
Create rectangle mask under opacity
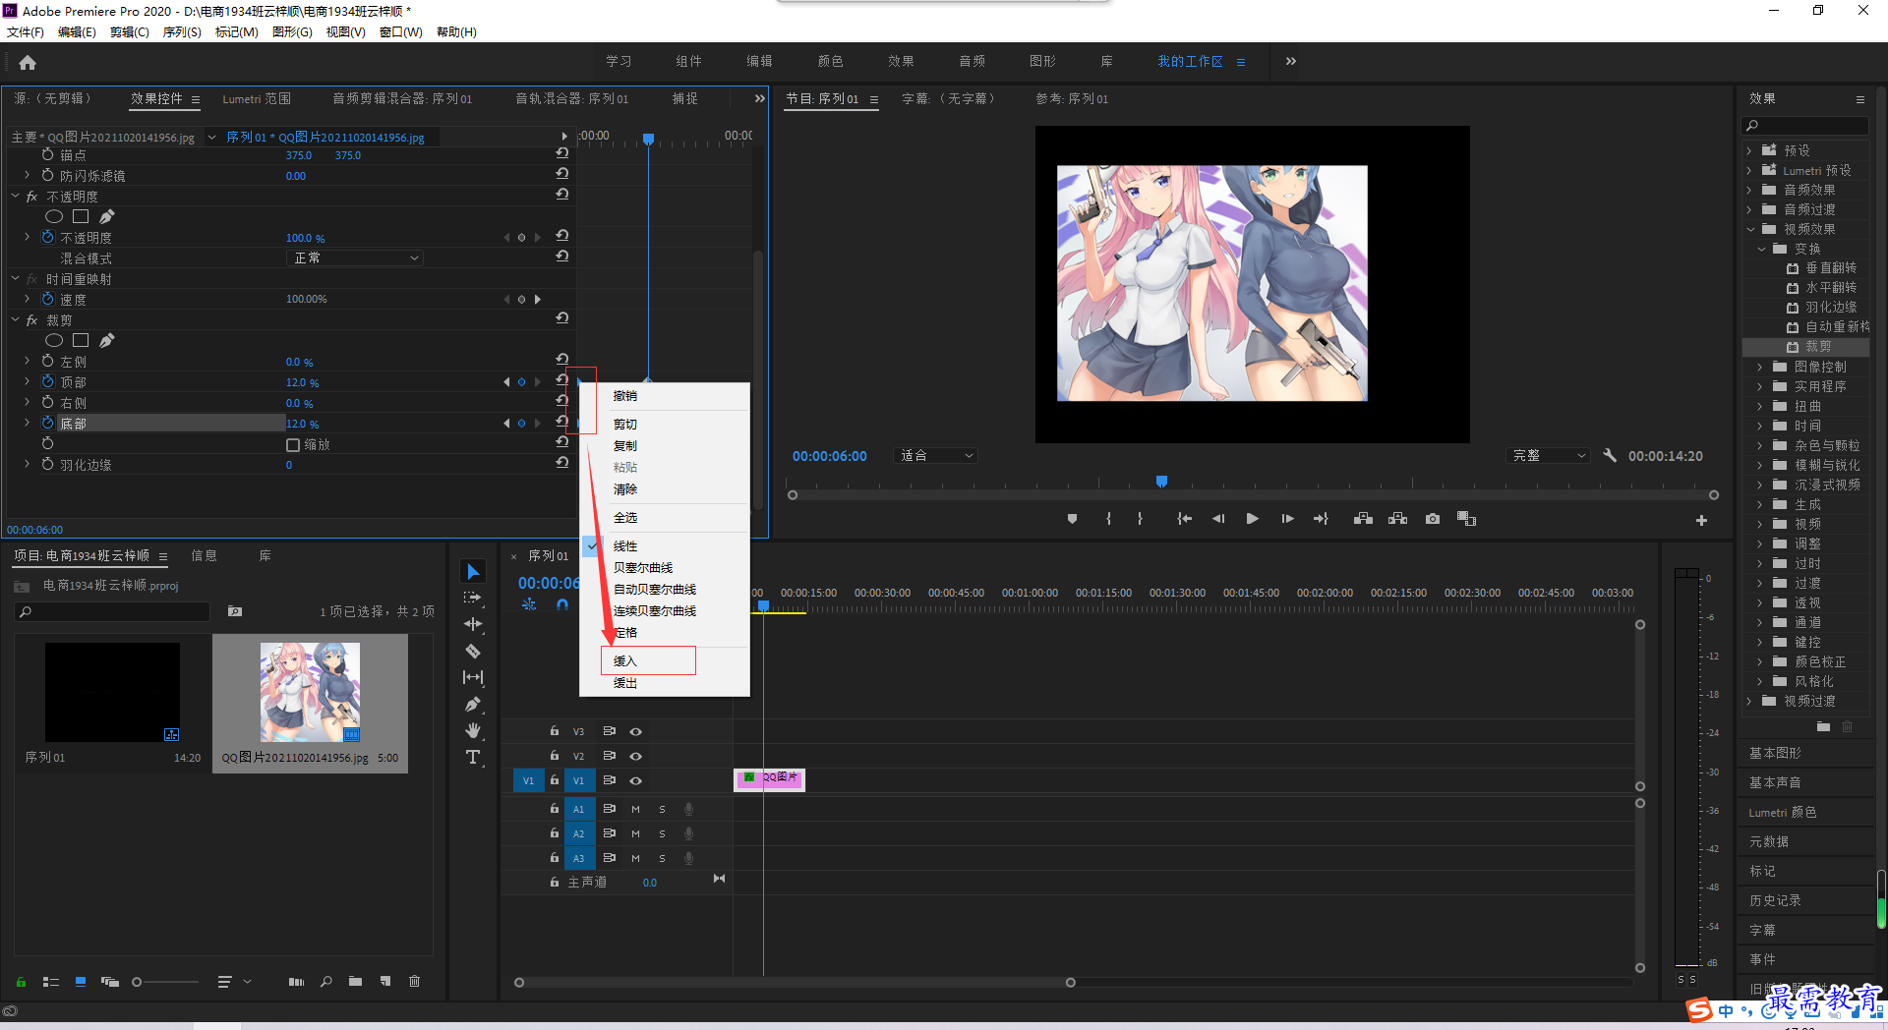click(x=81, y=216)
